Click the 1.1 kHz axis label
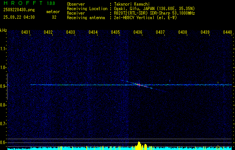Viewport: 235px width, 150px height. click(3, 49)
